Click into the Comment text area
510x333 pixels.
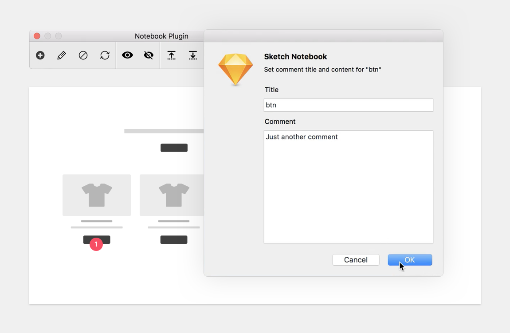pyautogui.click(x=348, y=187)
